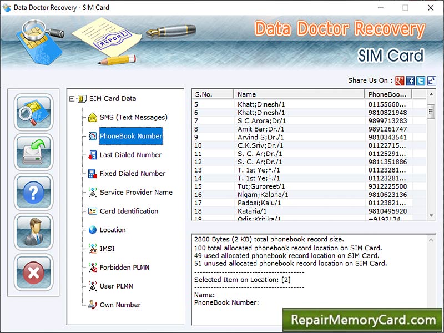Click the save recovered data drive icon

33,152
